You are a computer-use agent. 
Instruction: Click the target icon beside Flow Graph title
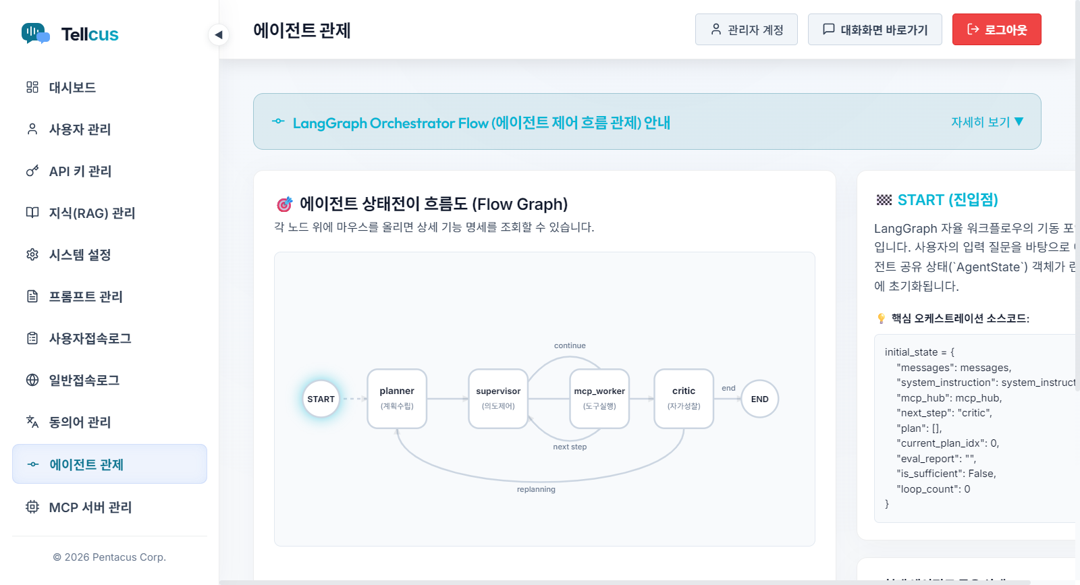tap(285, 204)
